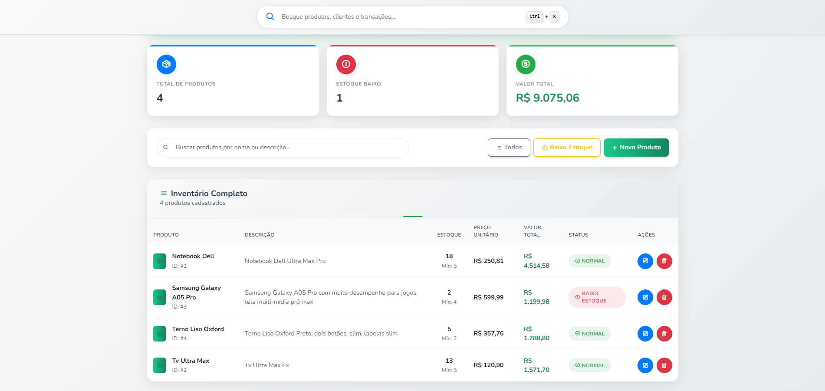Delete the Tv Ultra Max product
The width and height of the screenshot is (825, 391).
[x=664, y=365]
